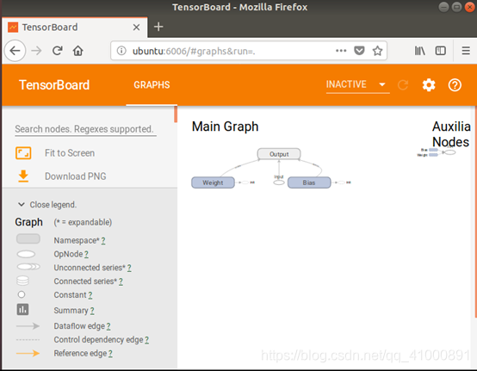This screenshot has height=371, width=477.
Task: Save the page to Pocket icon
Action: [x=359, y=51]
